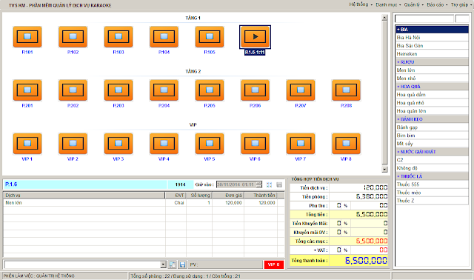Click the PV field
This screenshot has height=280, width=474.
pos(225,265)
